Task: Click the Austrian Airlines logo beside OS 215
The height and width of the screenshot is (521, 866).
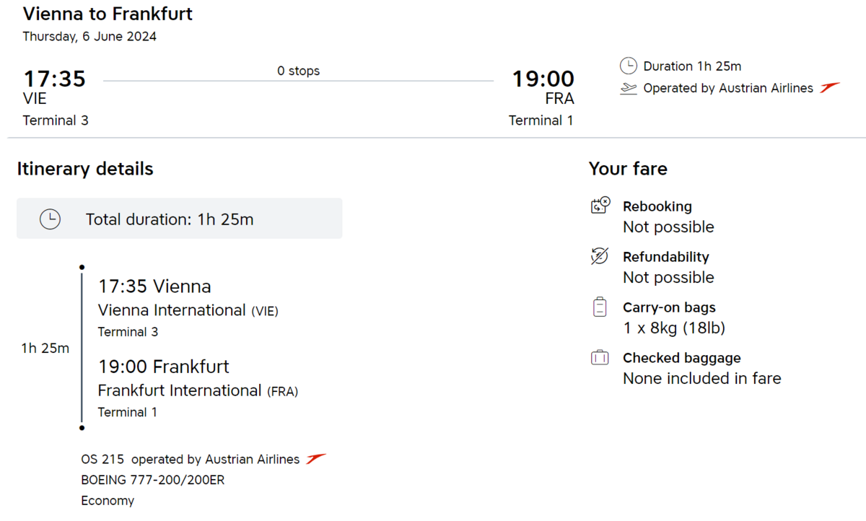Action: (316, 459)
